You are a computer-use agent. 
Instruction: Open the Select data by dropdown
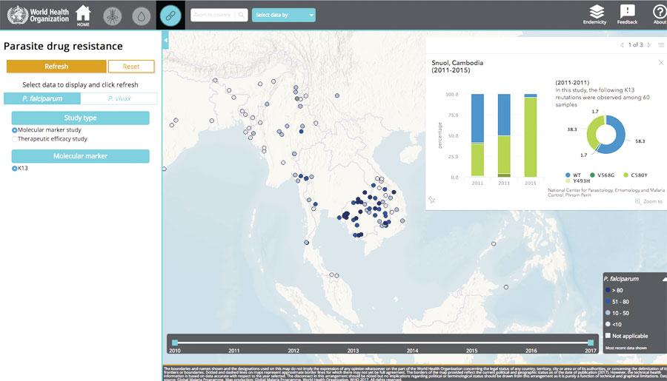283,15
